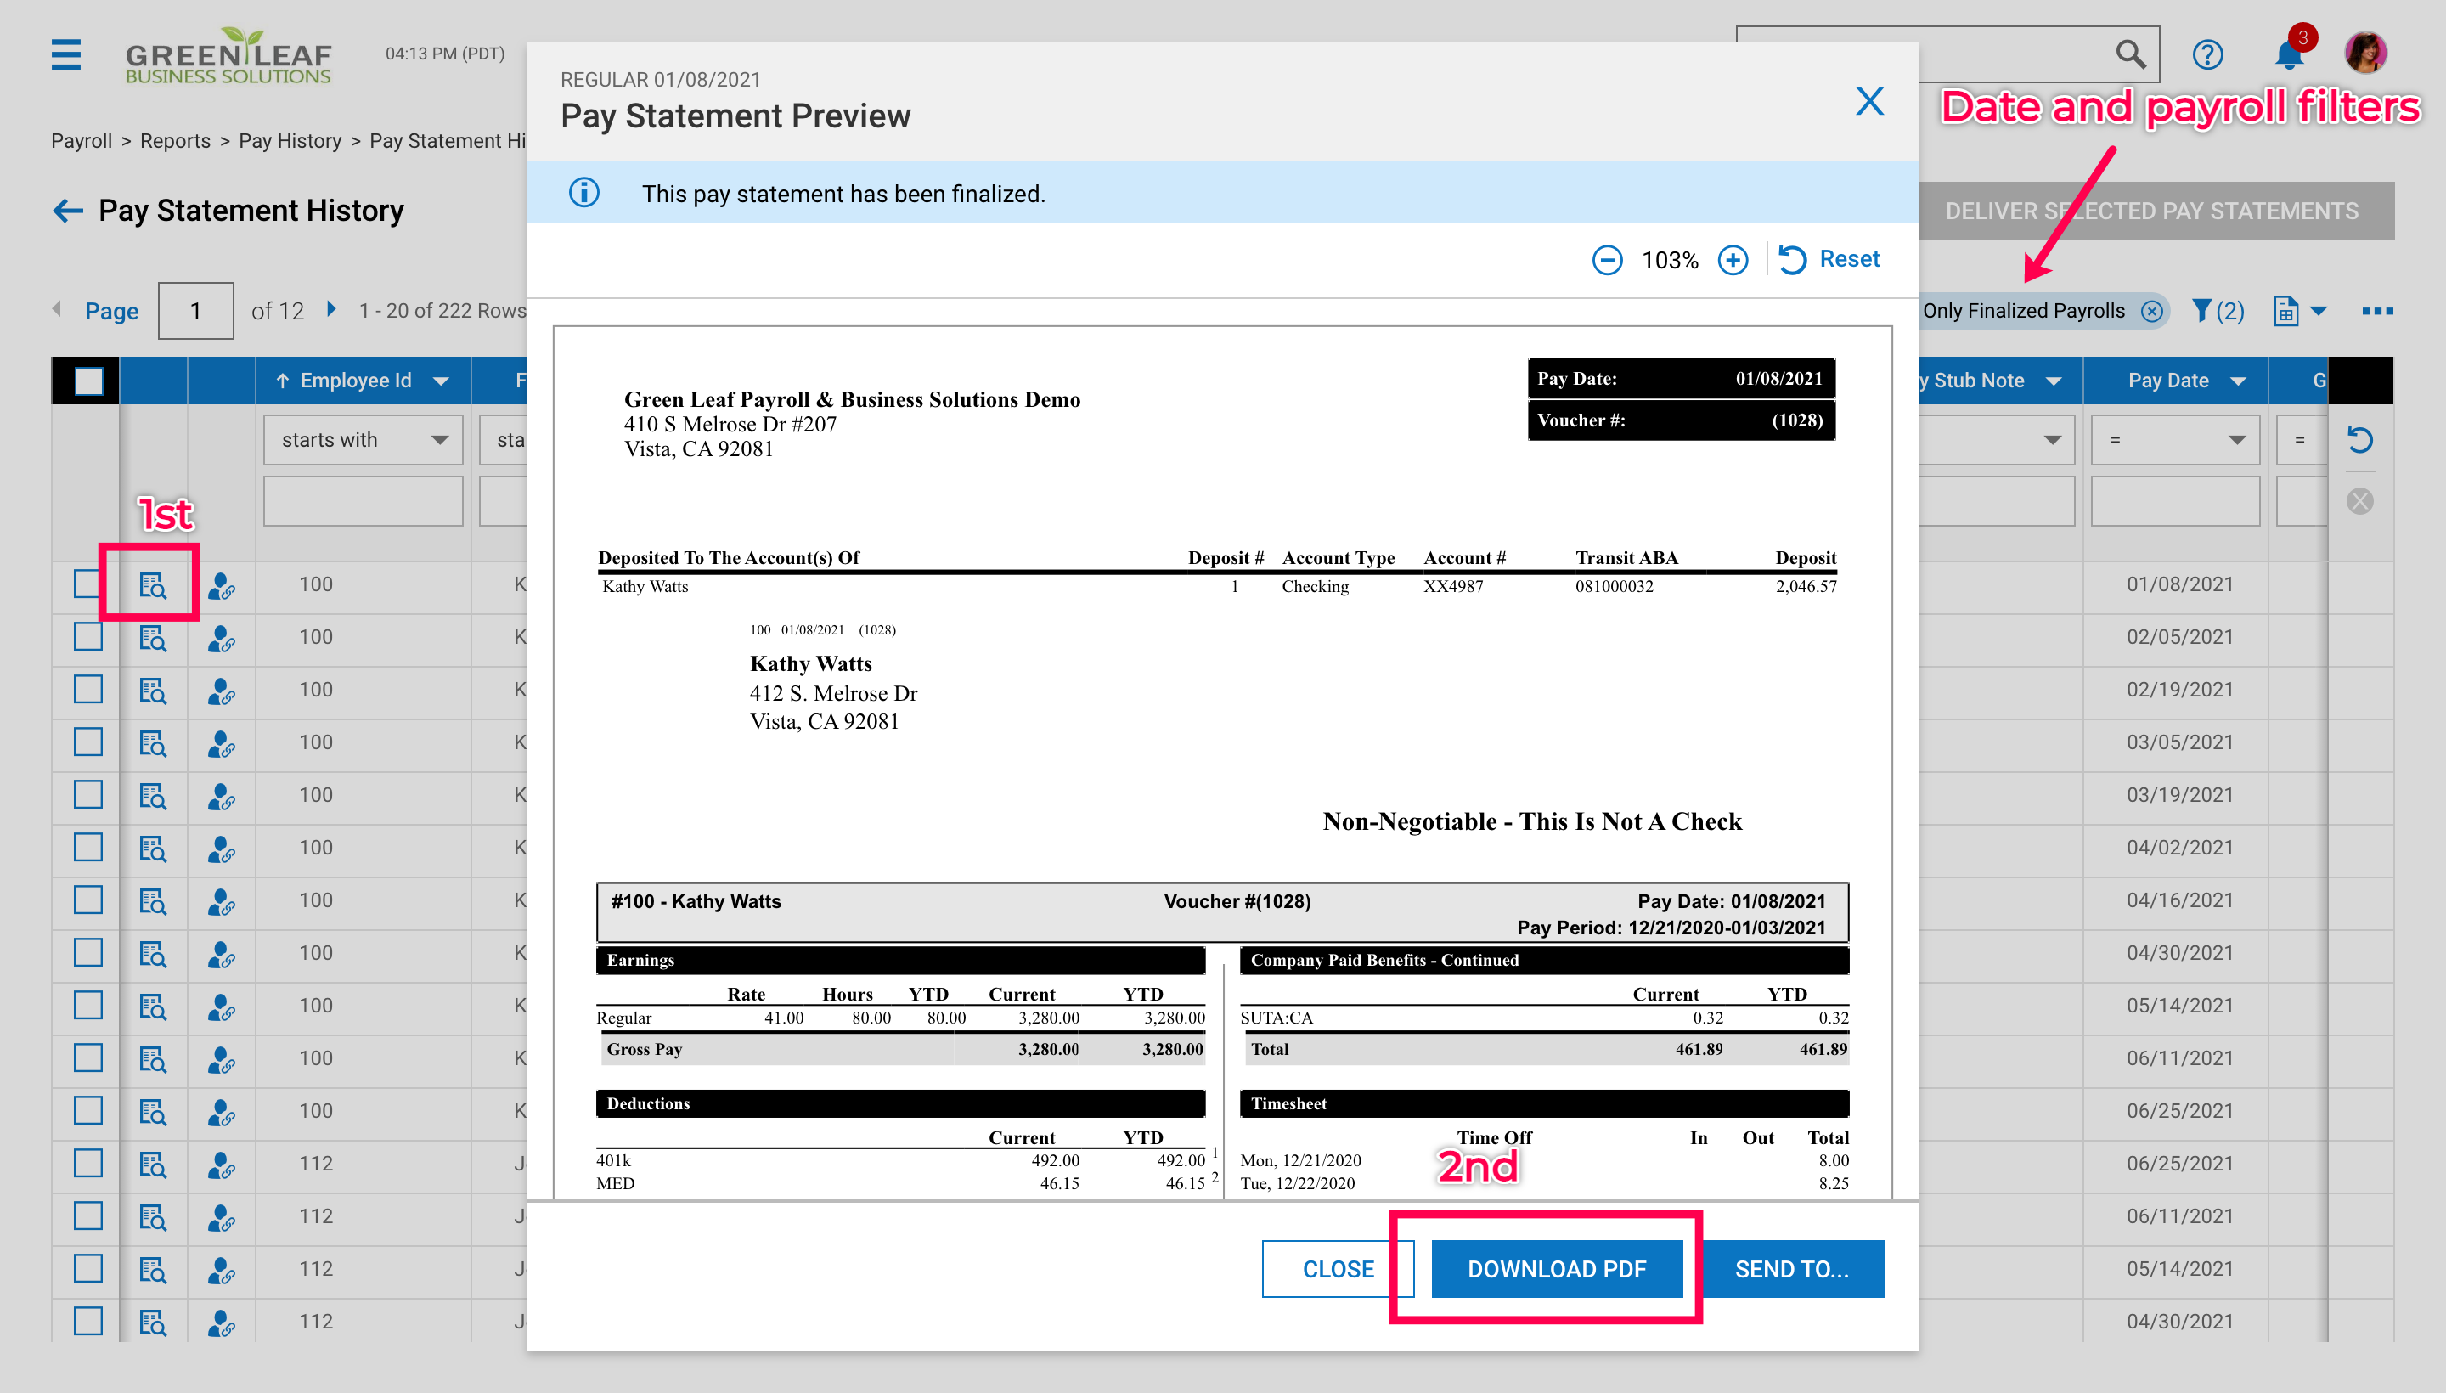
Task: Click the zoom in plus icon
Action: (1733, 260)
